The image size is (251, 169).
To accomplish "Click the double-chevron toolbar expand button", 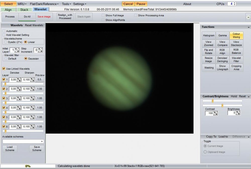I will tap(248, 17).
